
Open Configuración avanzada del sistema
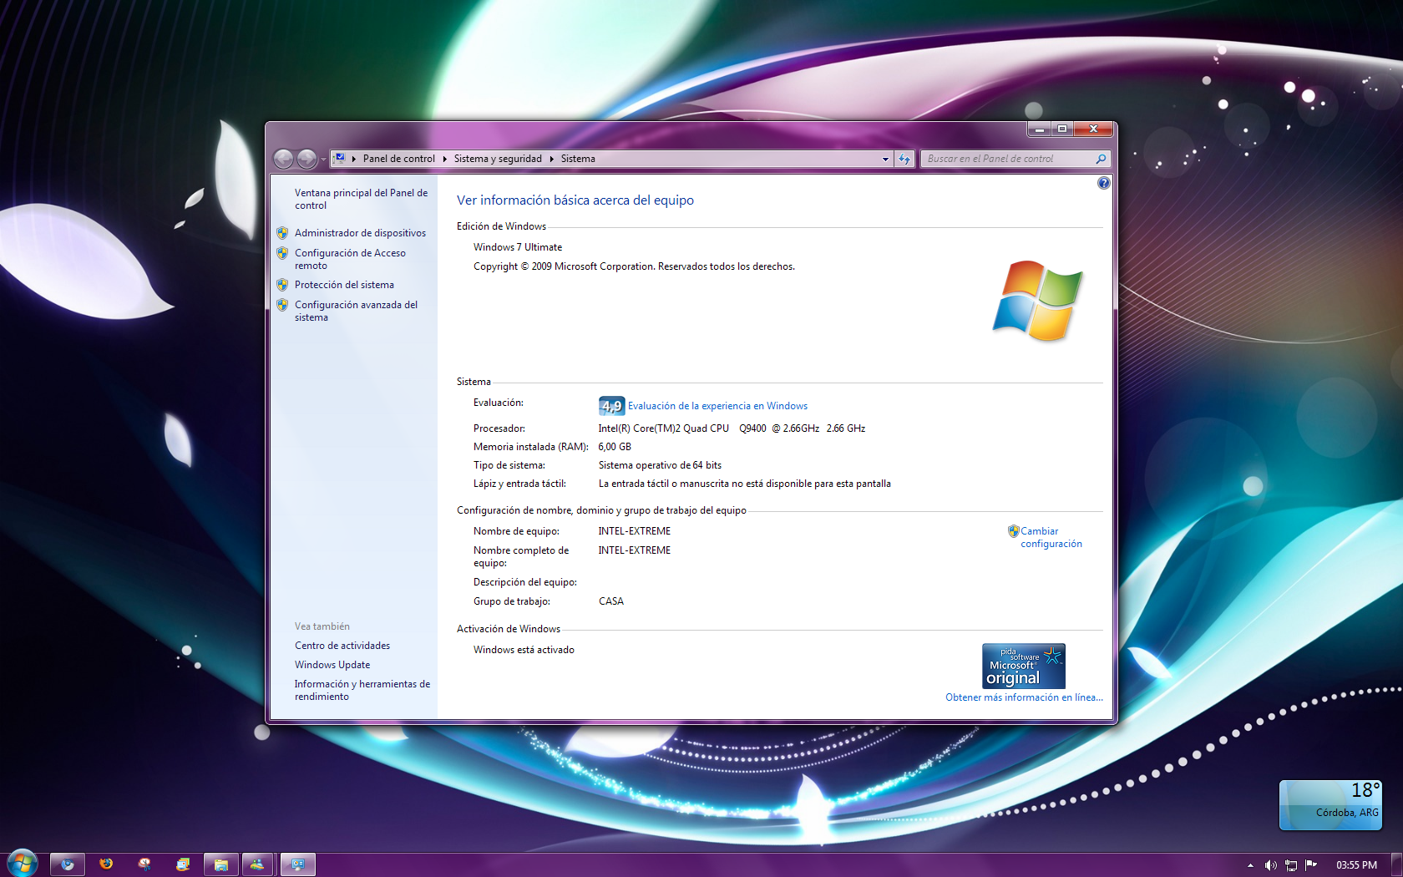(x=356, y=311)
